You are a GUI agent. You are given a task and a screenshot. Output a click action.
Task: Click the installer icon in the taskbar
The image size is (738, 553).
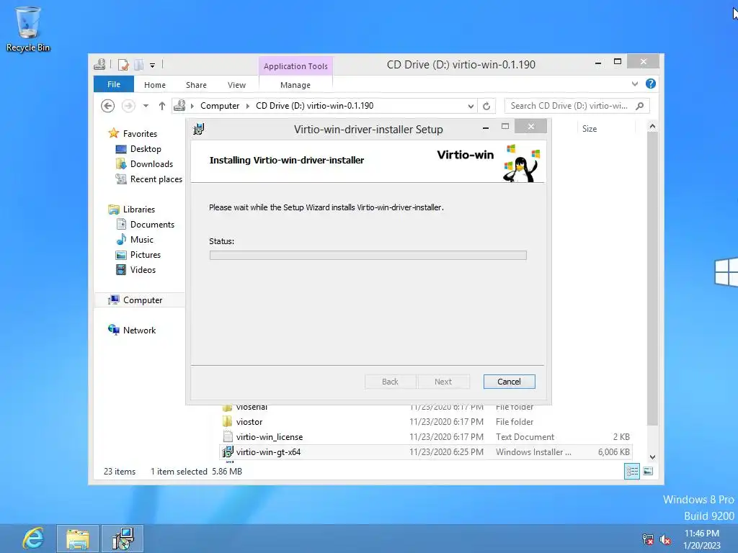pyautogui.click(x=123, y=539)
